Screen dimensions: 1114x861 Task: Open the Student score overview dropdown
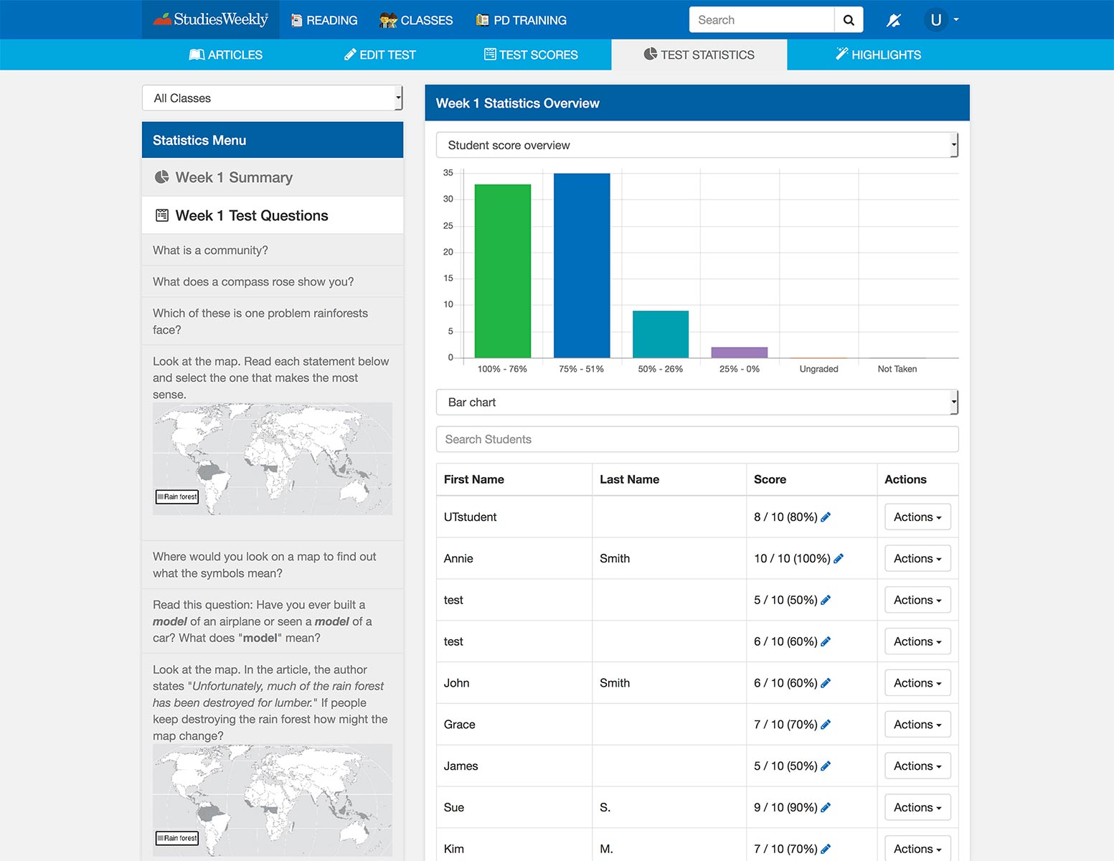(697, 145)
